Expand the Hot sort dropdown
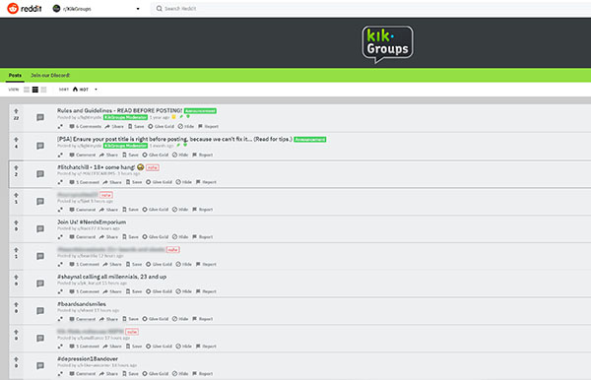This screenshot has height=380, width=591. (85, 90)
